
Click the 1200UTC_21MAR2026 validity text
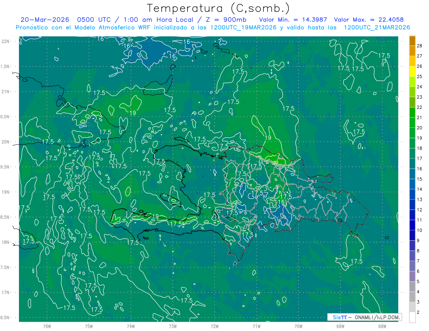point(377,27)
